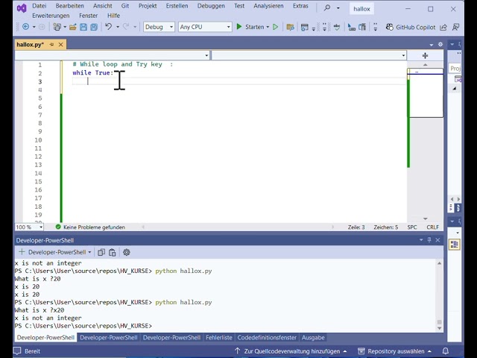Click the editor settings gear icon
Screen dimensions: 477x358
[x=440, y=45]
